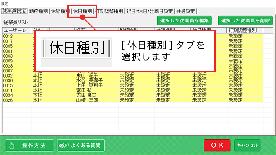Open the 共通設定 tab
The height and width of the screenshot is (155, 276).
click(x=186, y=11)
